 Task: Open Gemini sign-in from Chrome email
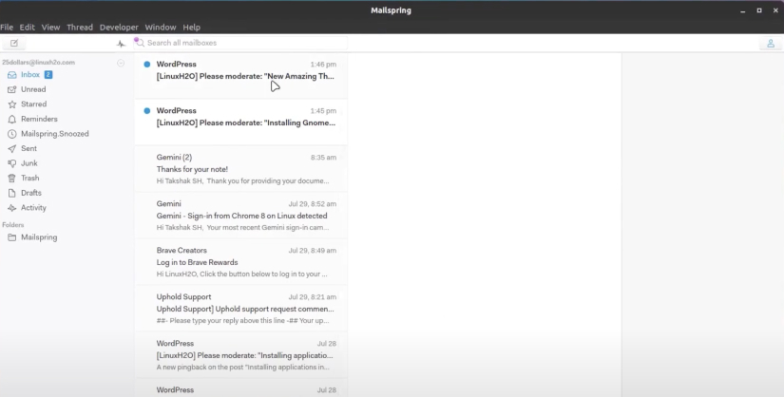240,215
